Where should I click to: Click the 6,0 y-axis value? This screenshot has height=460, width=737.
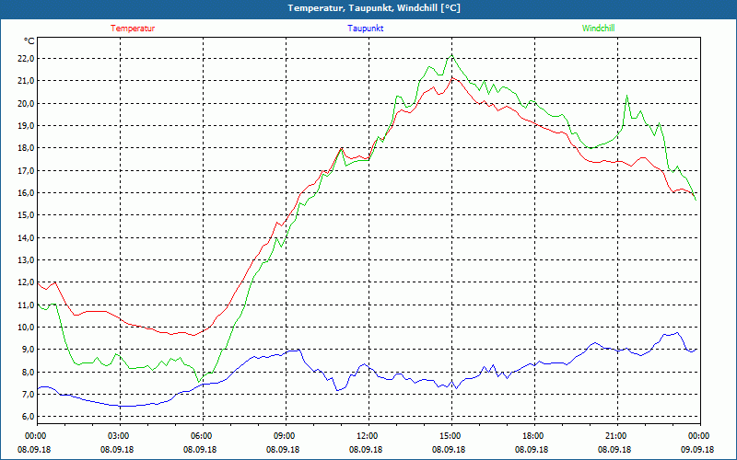(28, 417)
